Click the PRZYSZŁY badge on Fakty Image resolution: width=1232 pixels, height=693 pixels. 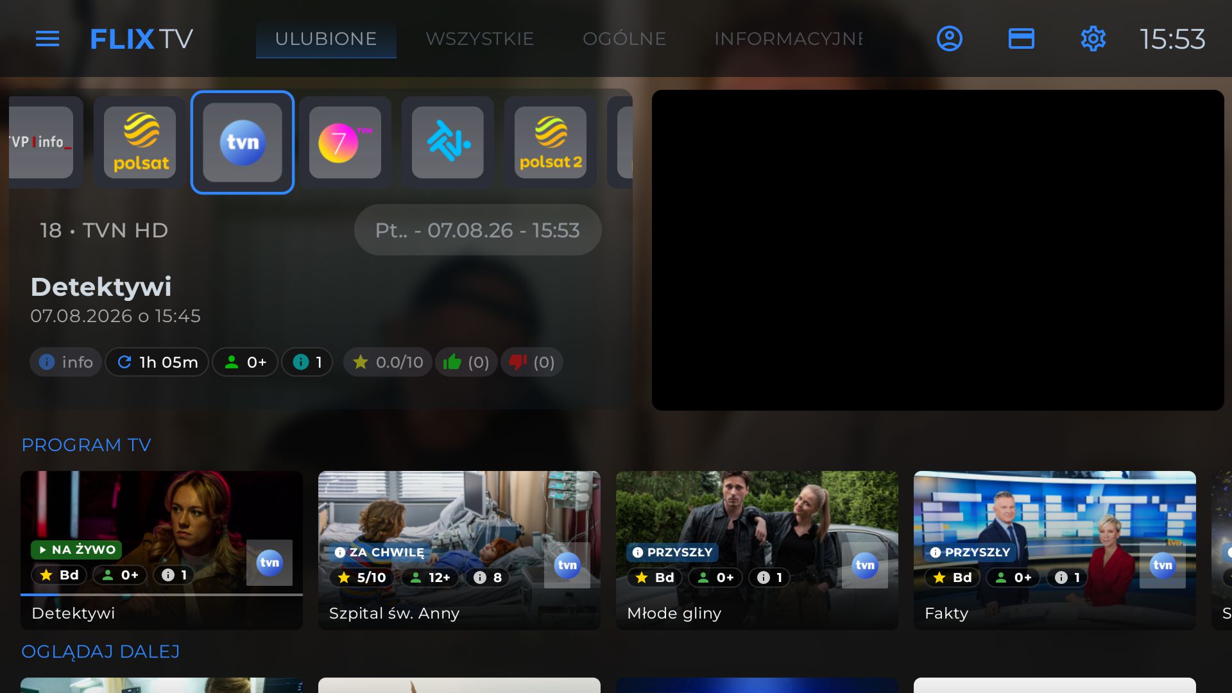[970, 552]
